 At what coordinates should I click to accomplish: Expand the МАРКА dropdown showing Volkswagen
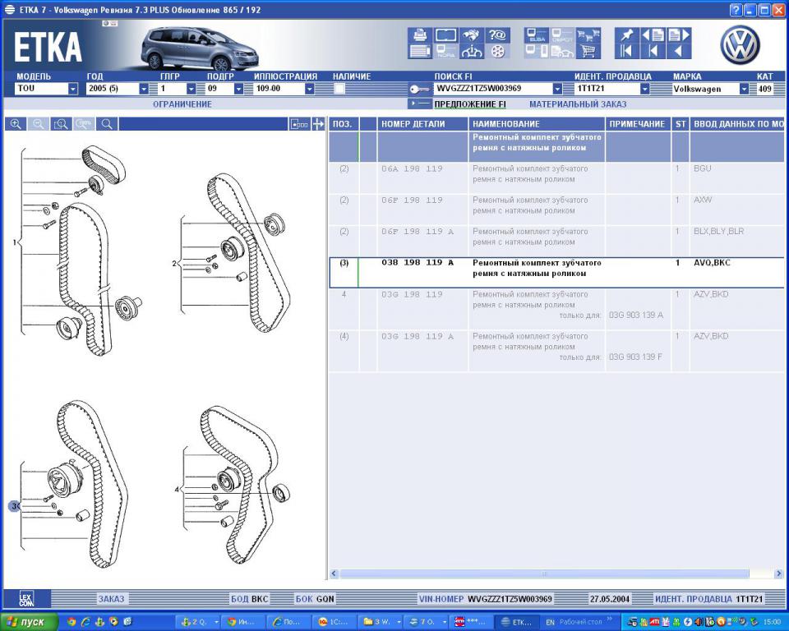click(x=744, y=89)
